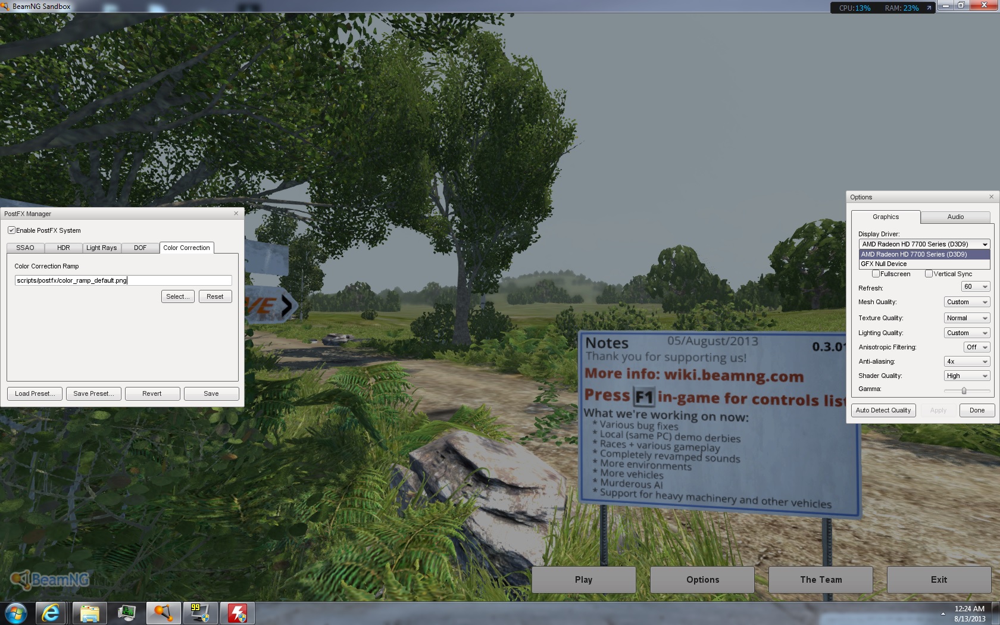Open the system monitor taskbar icon
Viewport: 1000px width, 625px height.
(126, 613)
